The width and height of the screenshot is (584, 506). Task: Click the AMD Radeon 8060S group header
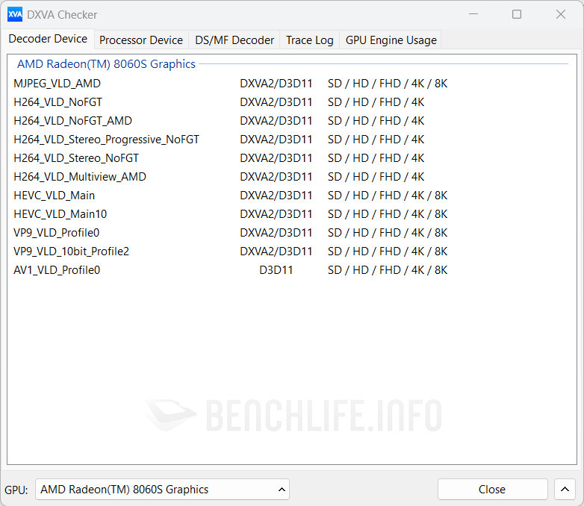(x=106, y=64)
